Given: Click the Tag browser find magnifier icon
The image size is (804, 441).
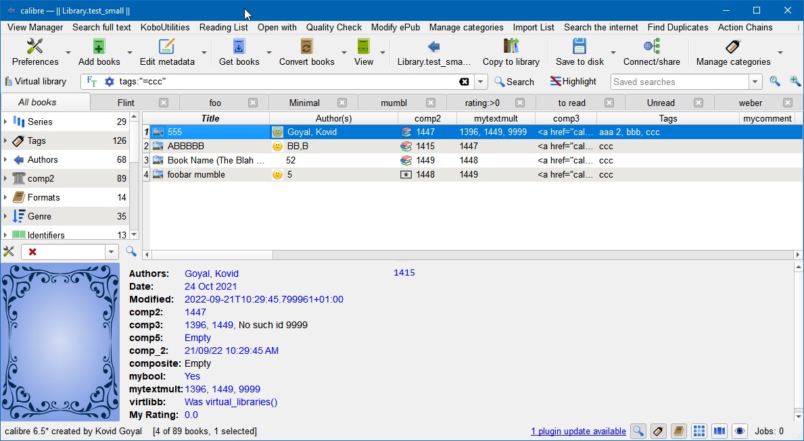Looking at the screenshot, I should pyautogui.click(x=131, y=251).
